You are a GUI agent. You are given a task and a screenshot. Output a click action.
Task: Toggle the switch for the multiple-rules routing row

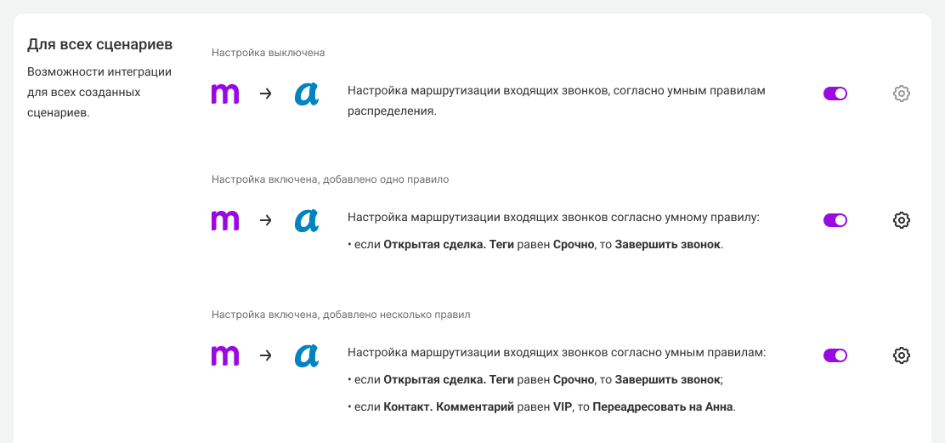(835, 355)
